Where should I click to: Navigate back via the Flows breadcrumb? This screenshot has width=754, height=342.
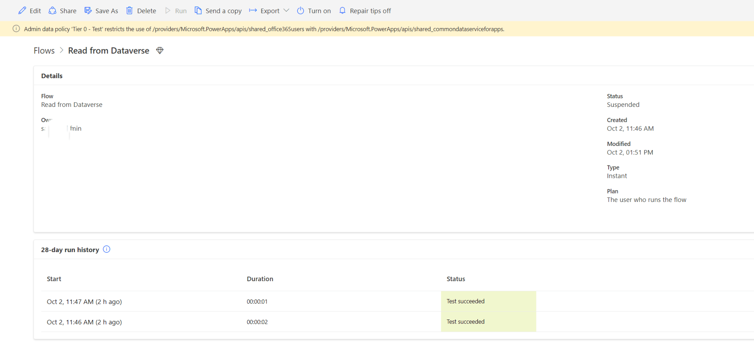(x=44, y=50)
